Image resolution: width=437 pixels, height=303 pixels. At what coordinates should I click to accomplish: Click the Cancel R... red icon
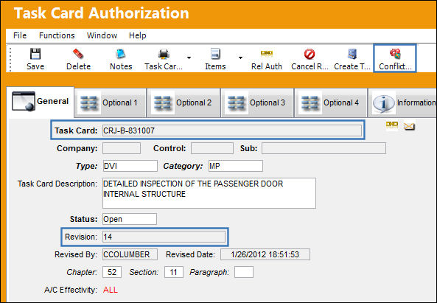click(x=310, y=54)
